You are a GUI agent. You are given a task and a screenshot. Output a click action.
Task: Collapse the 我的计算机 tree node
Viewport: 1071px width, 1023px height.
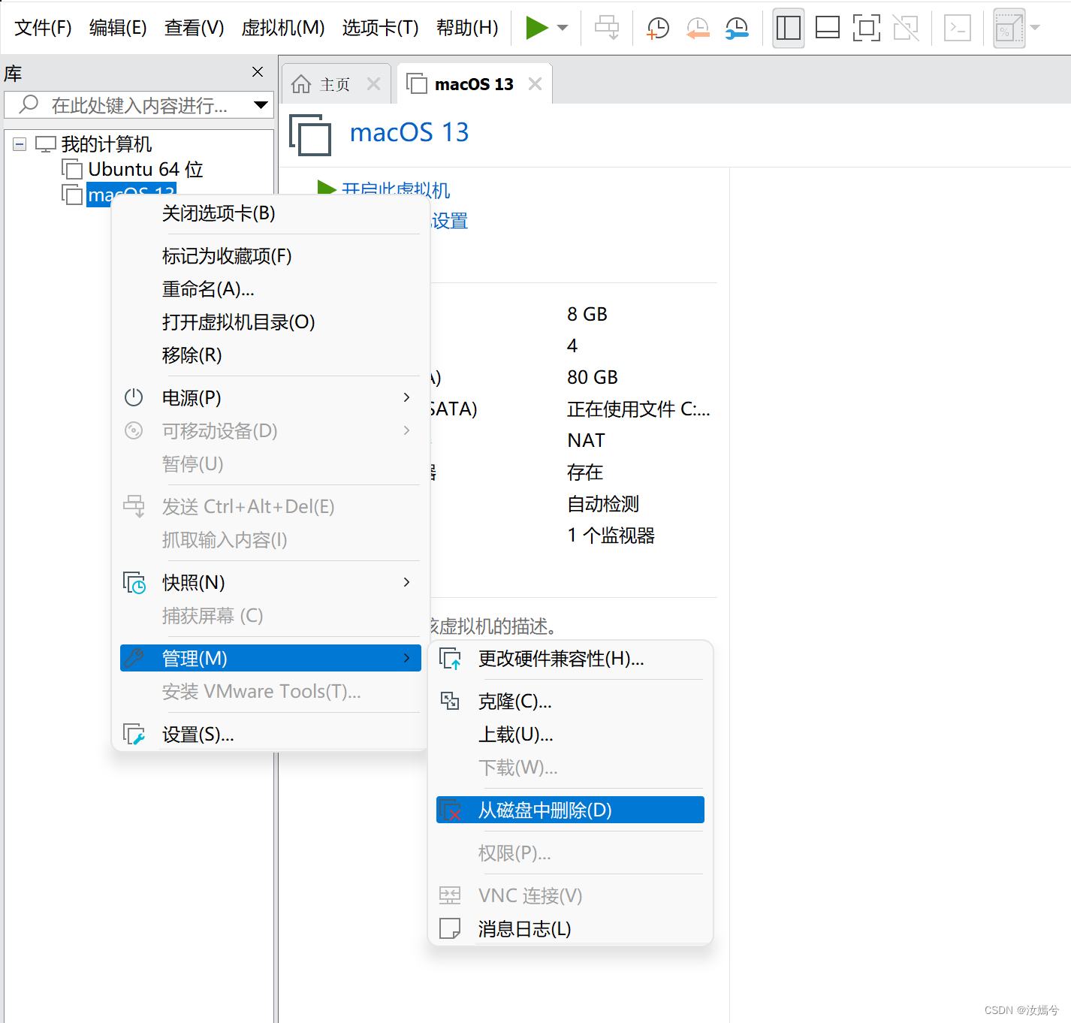tap(20, 143)
